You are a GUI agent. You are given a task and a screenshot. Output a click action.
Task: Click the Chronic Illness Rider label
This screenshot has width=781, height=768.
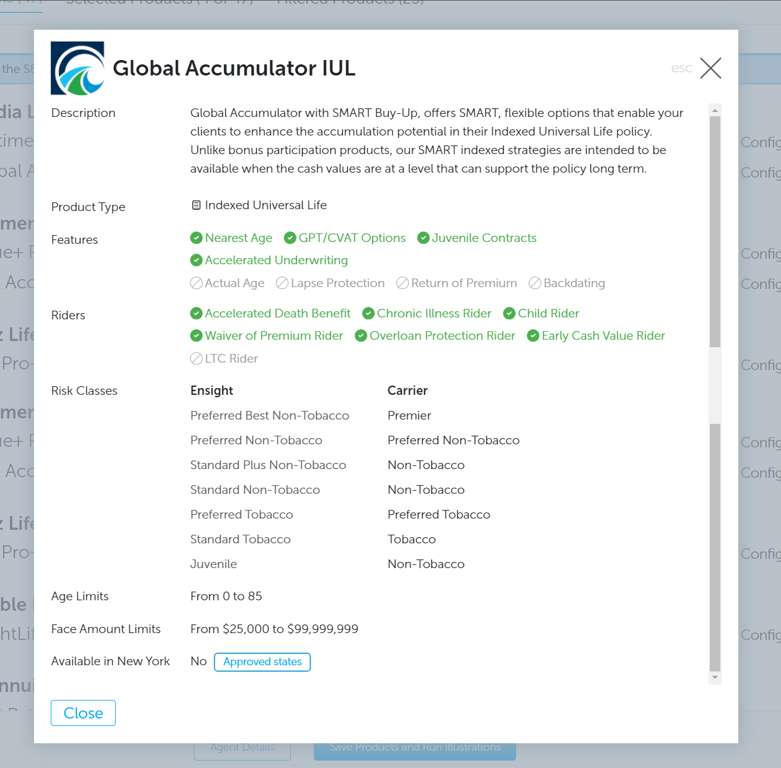434,313
